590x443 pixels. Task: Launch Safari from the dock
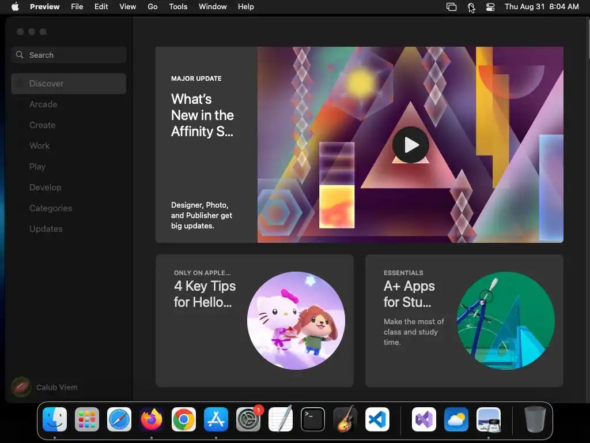tap(119, 419)
